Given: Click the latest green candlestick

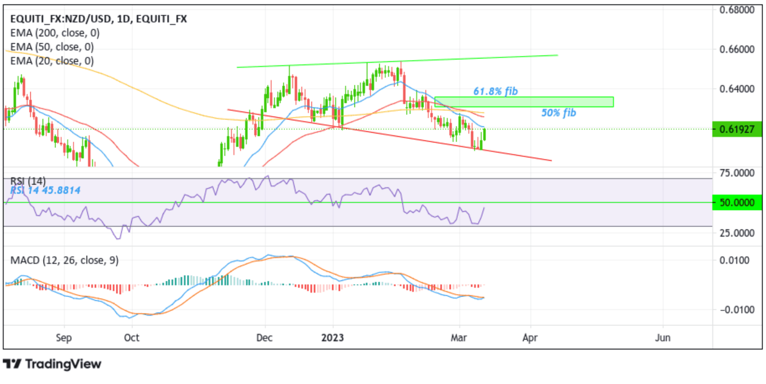Looking at the screenshot, I should [485, 134].
